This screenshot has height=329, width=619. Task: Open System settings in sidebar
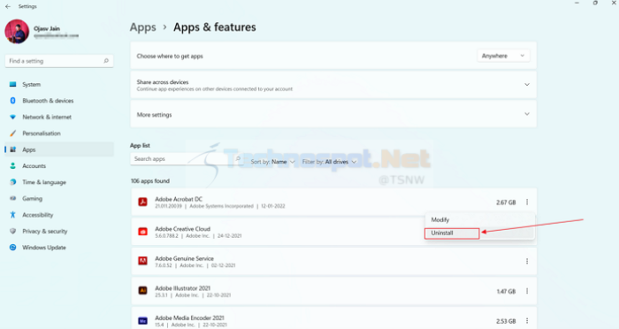pos(59,84)
